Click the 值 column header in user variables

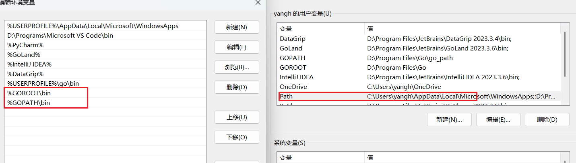[x=371, y=29]
